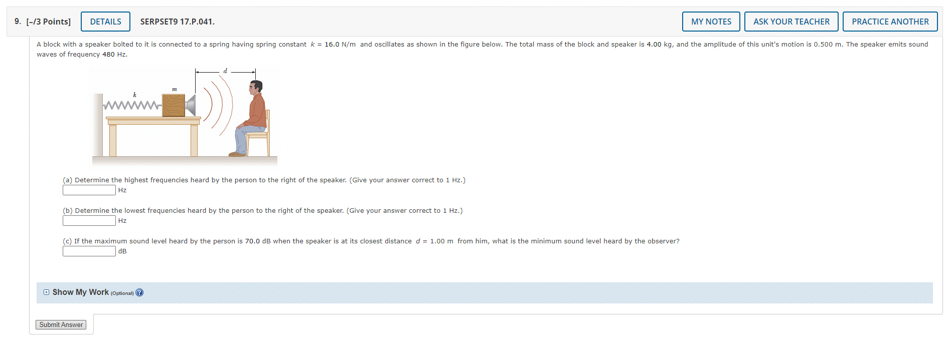Click the Submit Answer button

[x=61, y=325]
